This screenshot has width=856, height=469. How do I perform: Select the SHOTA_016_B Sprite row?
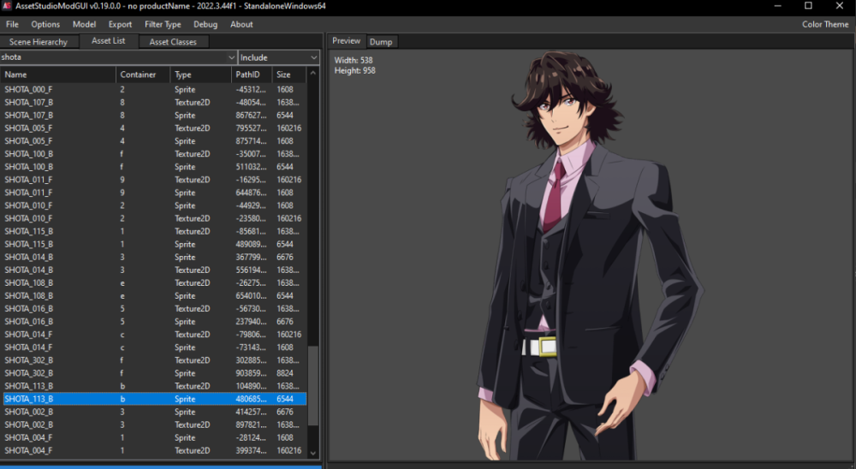tap(154, 322)
